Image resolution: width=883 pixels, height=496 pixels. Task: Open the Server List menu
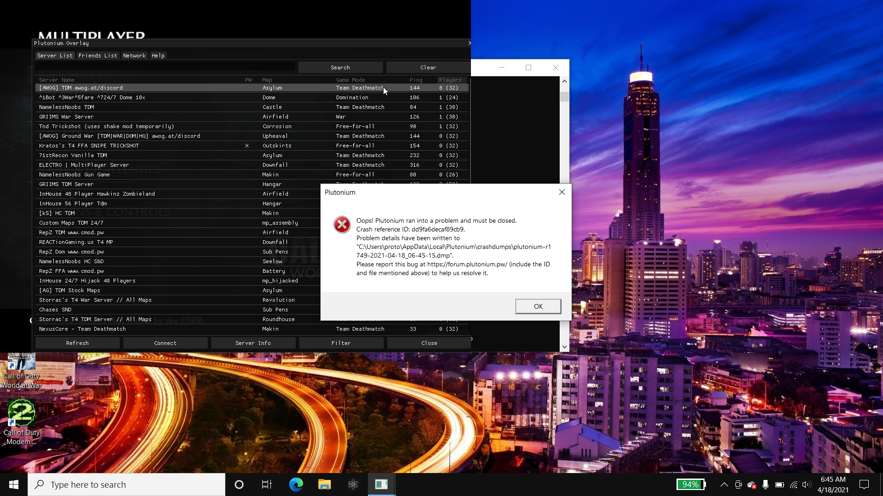pyautogui.click(x=55, y=56)
